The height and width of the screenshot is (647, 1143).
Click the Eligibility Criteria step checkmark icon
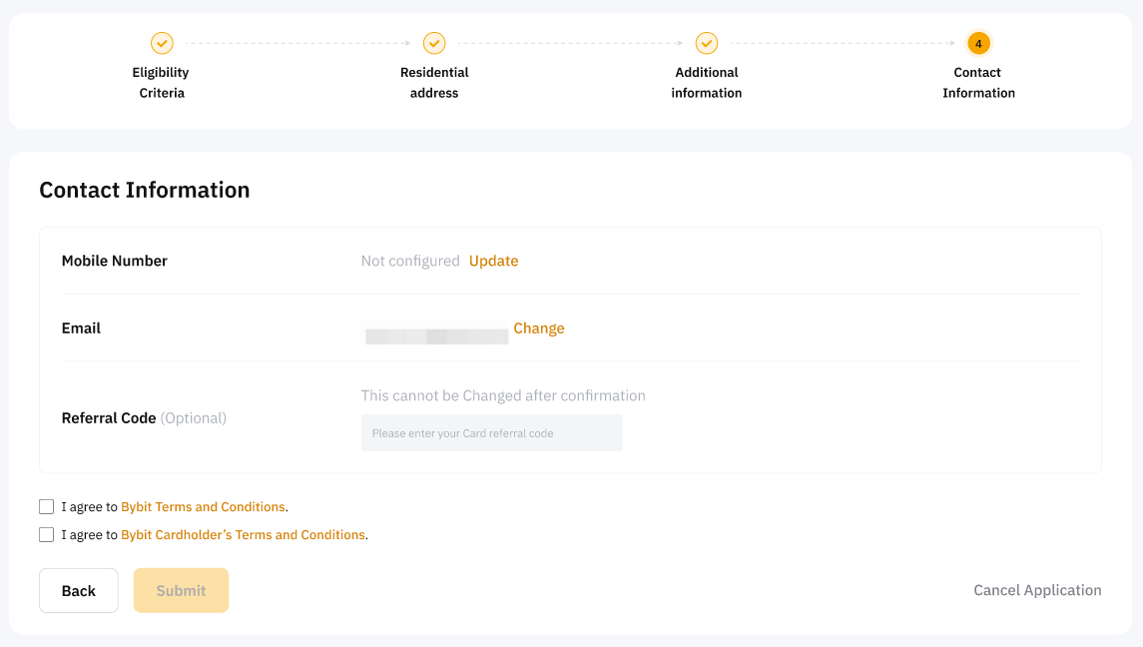(x=162, y=43)
